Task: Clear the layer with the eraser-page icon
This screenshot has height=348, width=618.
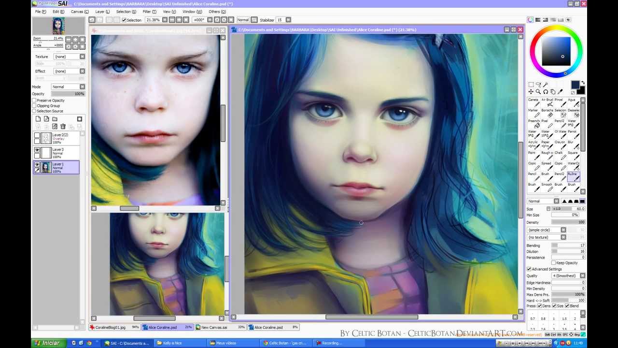Action: 55,127
